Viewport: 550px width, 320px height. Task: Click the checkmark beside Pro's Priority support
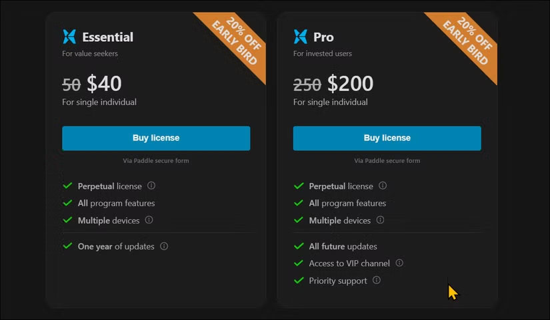(x=299, y=281)
